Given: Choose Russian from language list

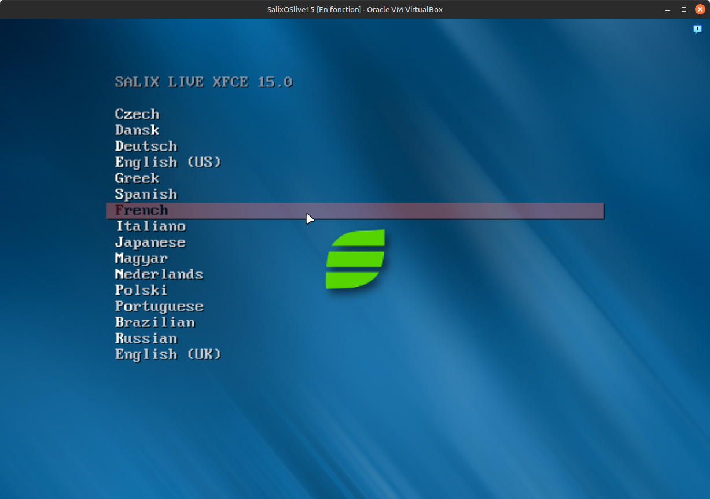Looking at the screenshot, I should pyautogui.click(x=146, y=338).
